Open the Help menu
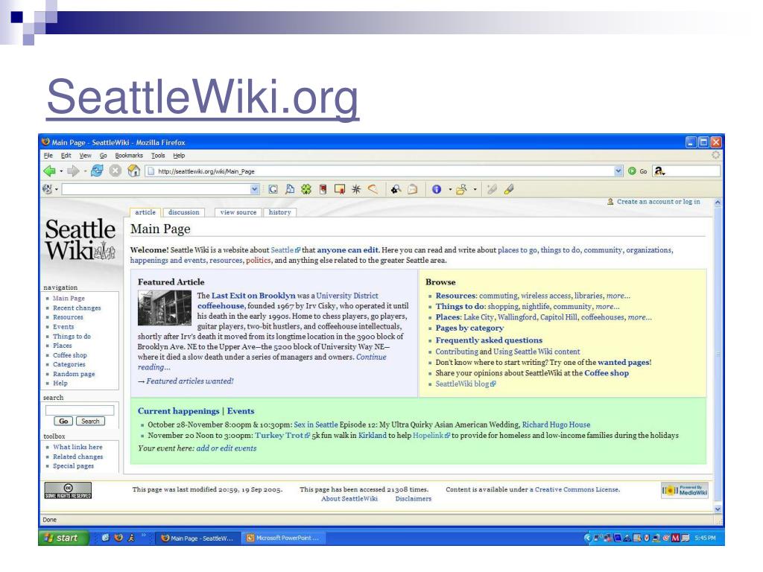This screenshot has height=572, width=763. pyautogui.click(x=179, y=156)
